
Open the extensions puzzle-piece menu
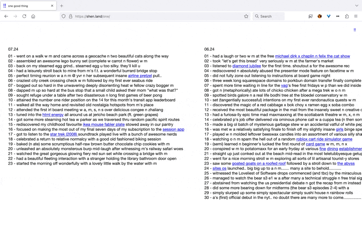click(347, 16)
